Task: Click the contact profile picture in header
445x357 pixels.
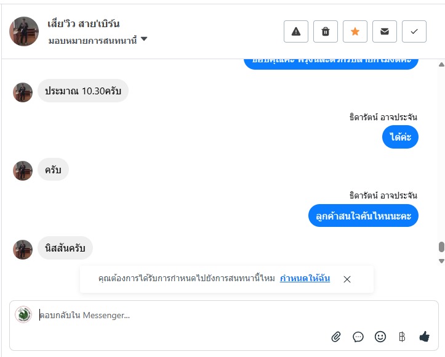Action: (24, 31)
